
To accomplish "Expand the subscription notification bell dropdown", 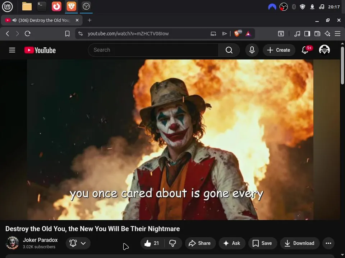I will (x=78, y=243).
